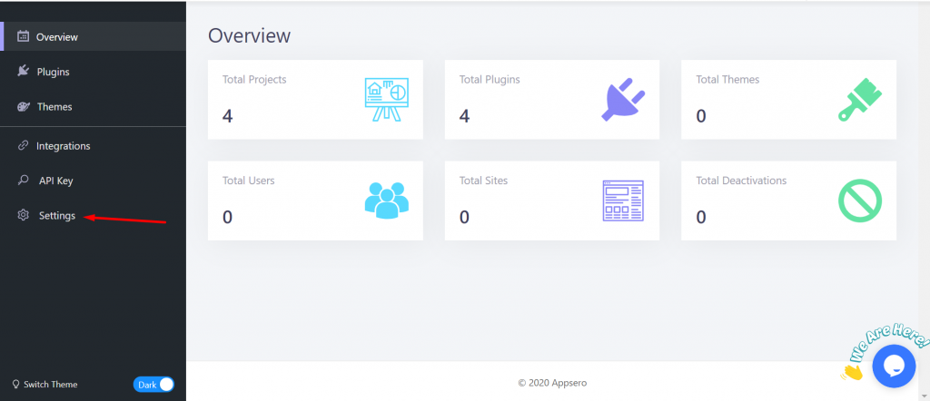Viewport: 930px width, 401px height.
Task: Click the Switch Theme label
Action: click(51, 385)
